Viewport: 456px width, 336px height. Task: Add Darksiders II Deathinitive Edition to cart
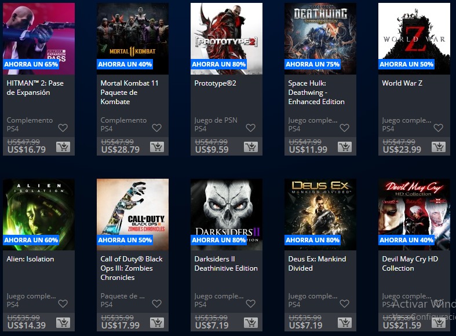[251, 323]
